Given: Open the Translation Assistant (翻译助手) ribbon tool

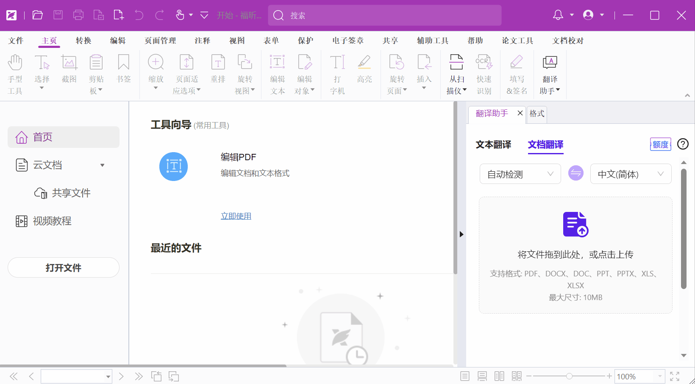Looking at the screenshot, I should [x=550, y=74].
